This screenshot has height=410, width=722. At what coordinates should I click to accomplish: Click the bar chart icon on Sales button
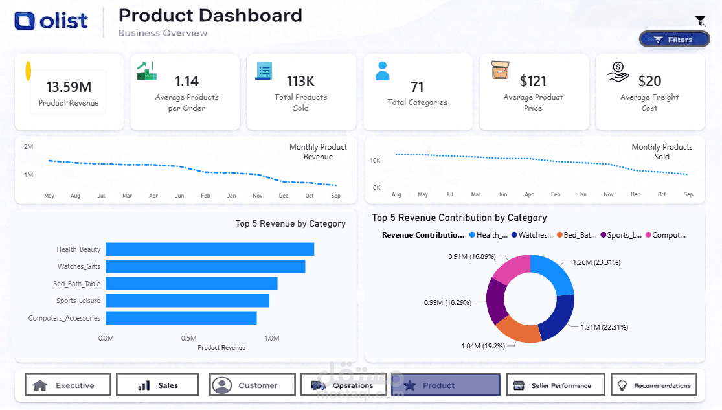point(144,385)
